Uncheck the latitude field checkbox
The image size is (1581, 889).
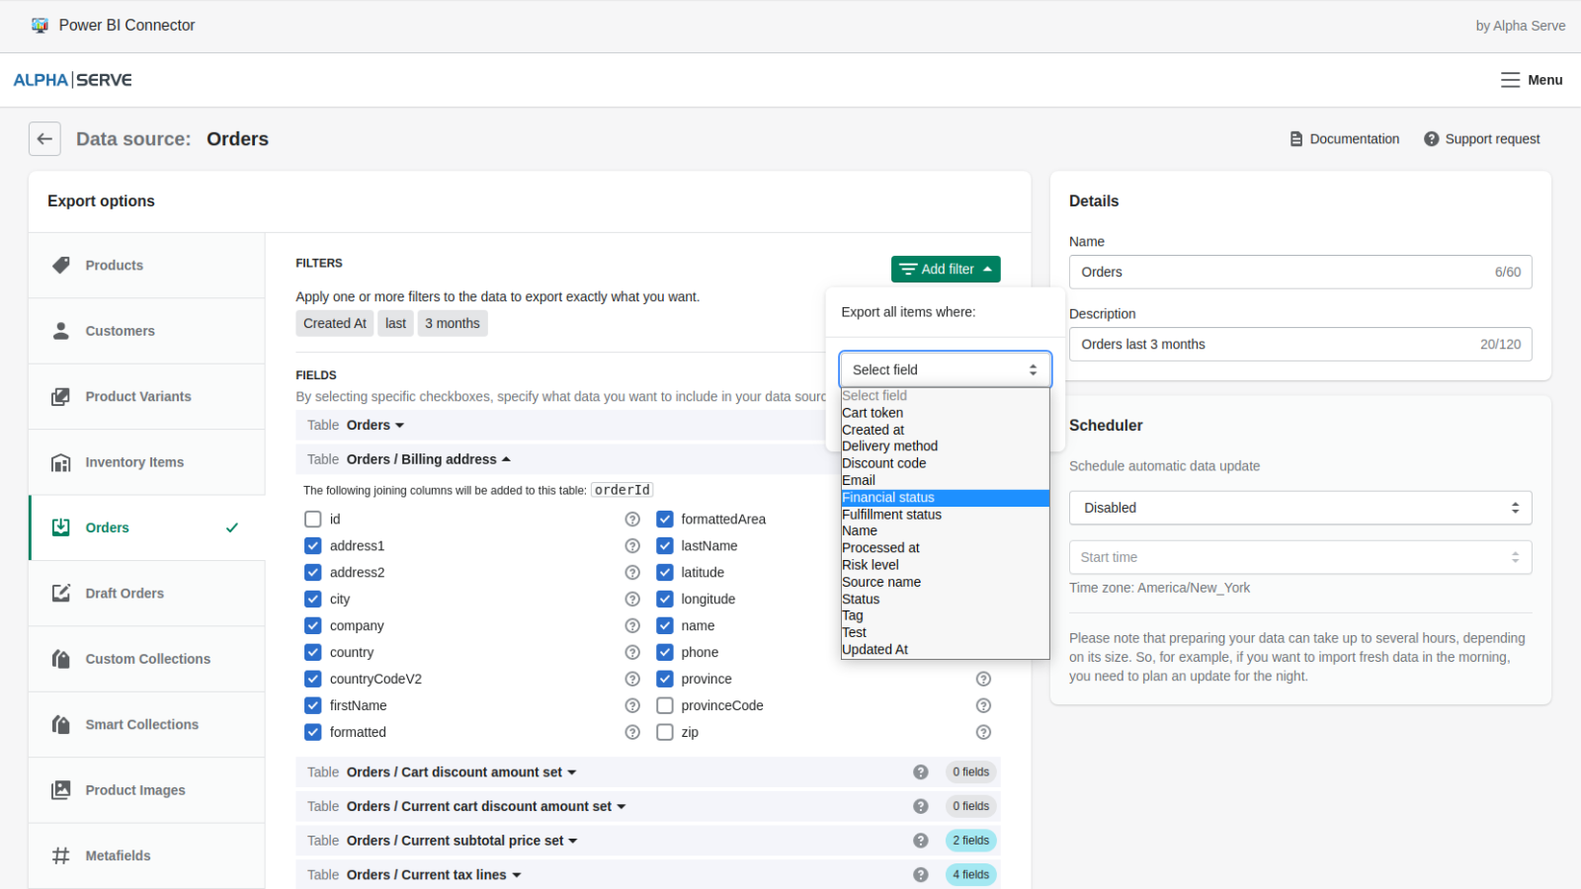(664, 572)
